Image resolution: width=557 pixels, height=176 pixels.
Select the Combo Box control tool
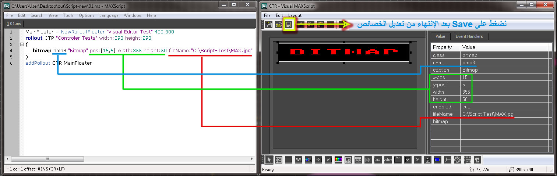pos(348,160)
